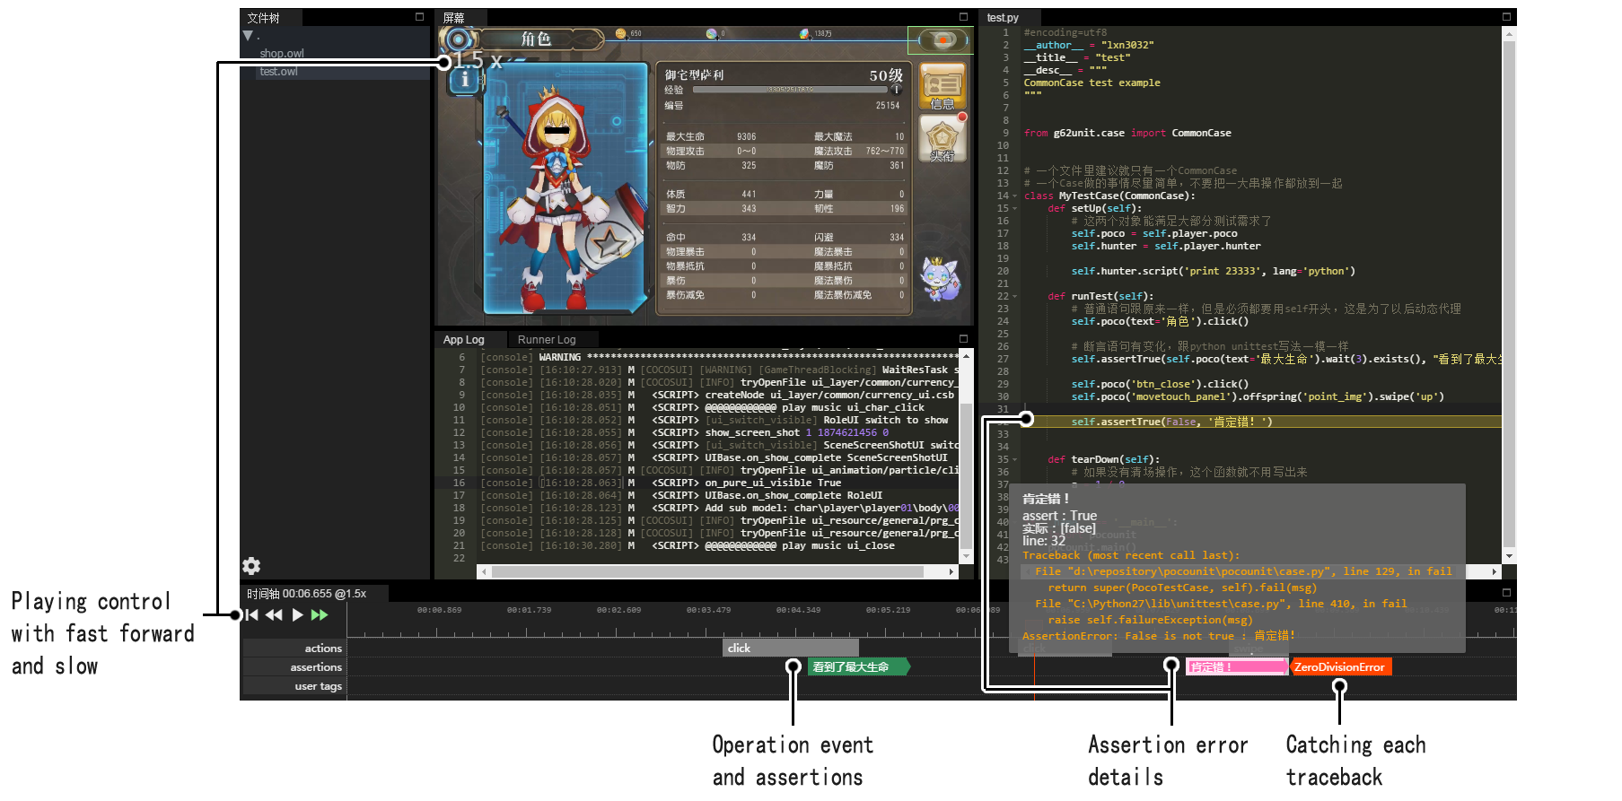Maximize the App Log panel
This screenshot has width=1622, height=801.
pos(963,339)
